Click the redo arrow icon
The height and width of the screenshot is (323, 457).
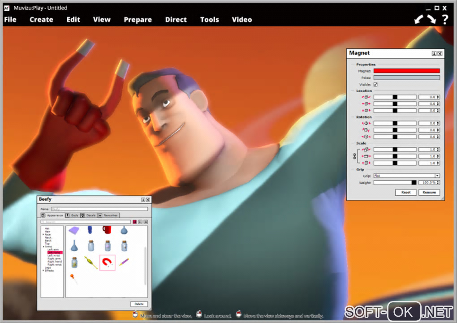(x=431, y=19)
